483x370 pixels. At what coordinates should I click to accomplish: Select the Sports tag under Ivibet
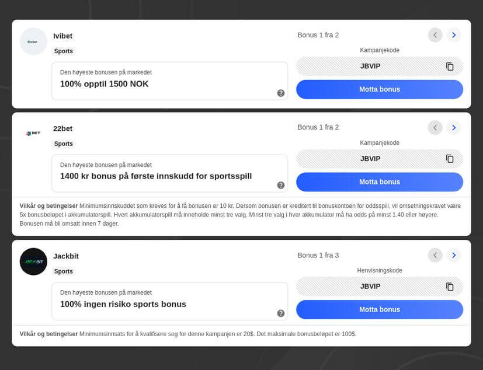[64, 51]
